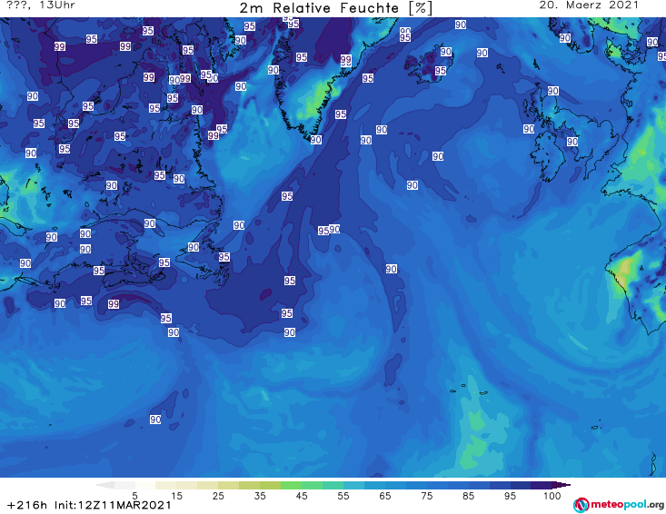This screenshot has width=666, height=514.
Task: Click the pale grey arrow tip starting colorbar
Action: coord(104,485)
